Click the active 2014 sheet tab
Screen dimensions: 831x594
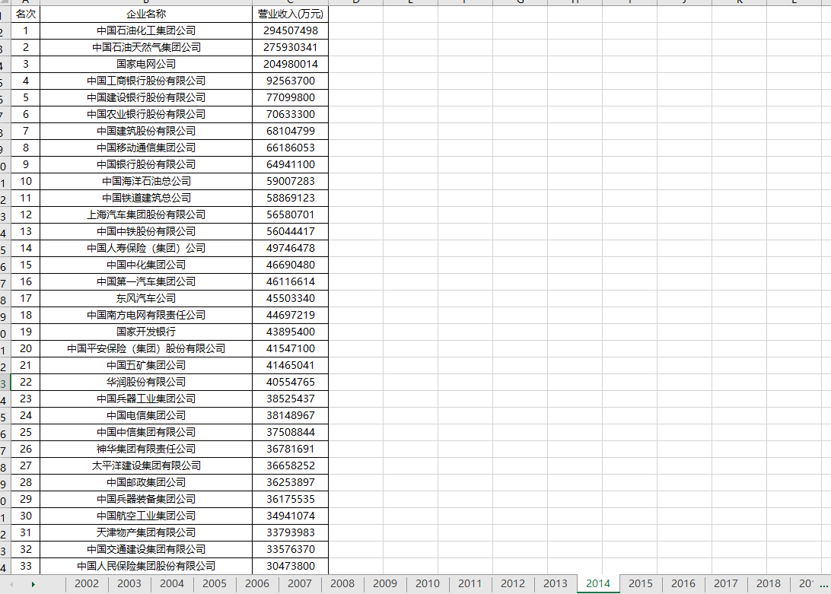pos(598,583)
